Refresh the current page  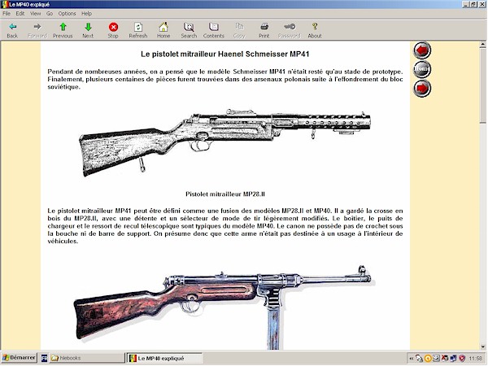[x=138, y=30]
